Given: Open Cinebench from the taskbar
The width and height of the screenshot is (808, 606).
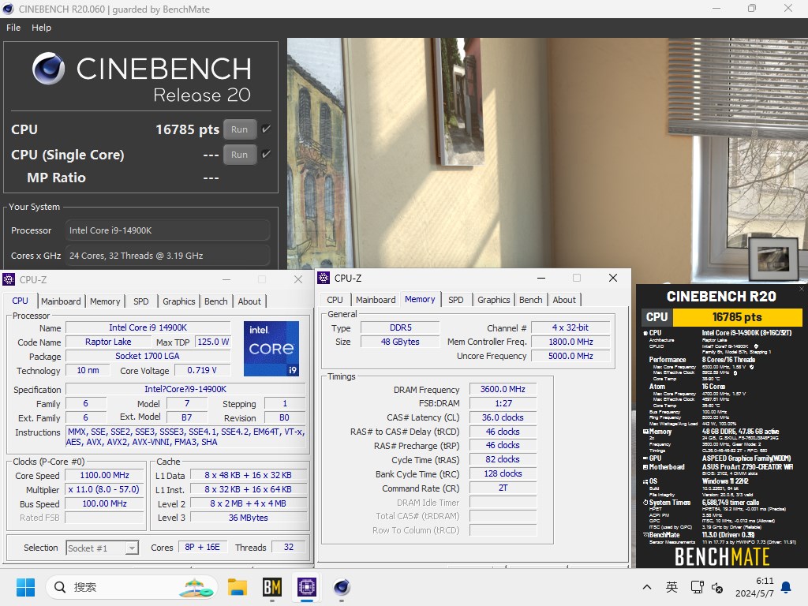Looking at the screenshot, I should [341, 587].
